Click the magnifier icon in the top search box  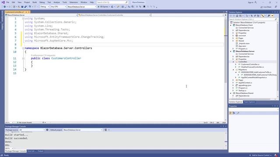click(126, 2)
